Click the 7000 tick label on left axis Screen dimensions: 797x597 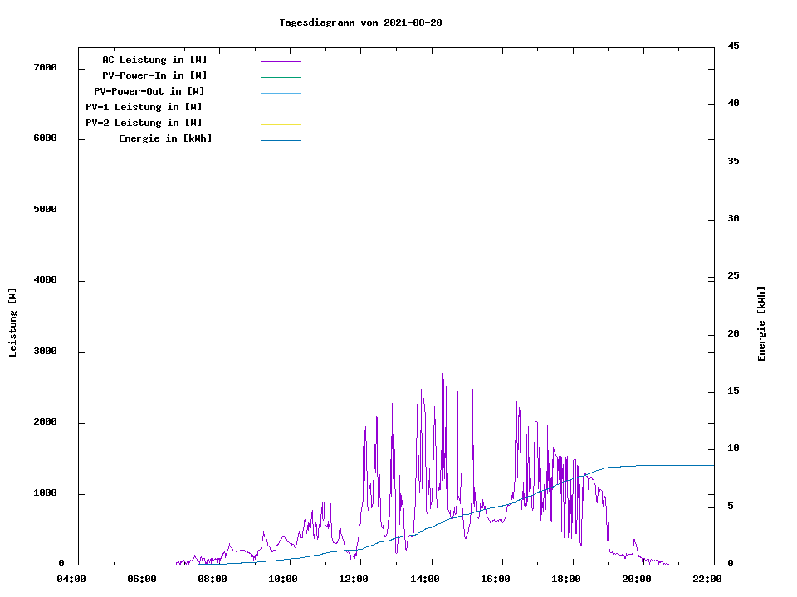point(45,67)
